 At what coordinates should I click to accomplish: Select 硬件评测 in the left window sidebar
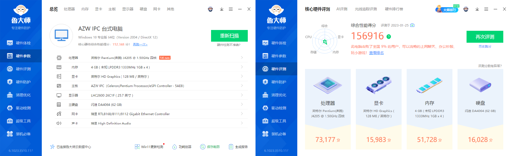pos(21,69)
